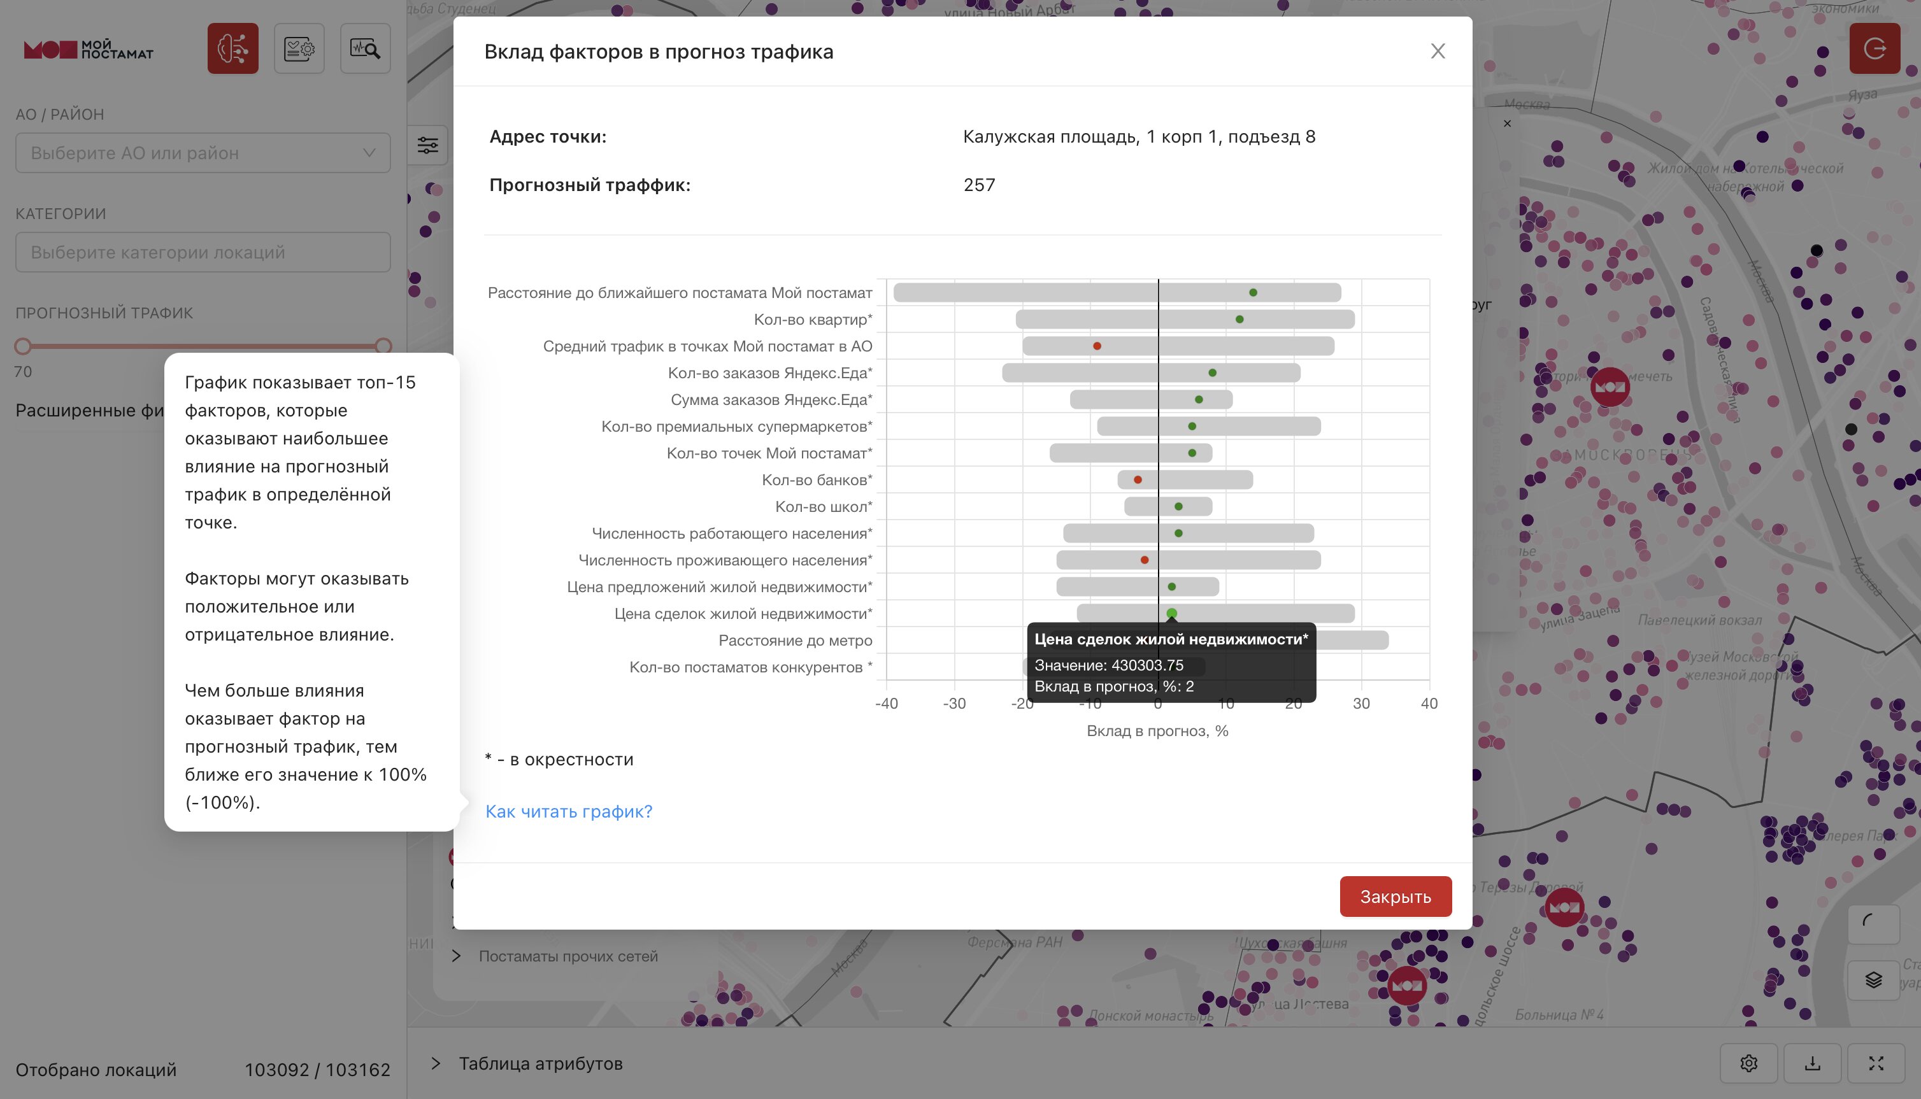Expand the Таблица атрибутов panel
This screenshot has height=1099, width=1921.
436,1063
